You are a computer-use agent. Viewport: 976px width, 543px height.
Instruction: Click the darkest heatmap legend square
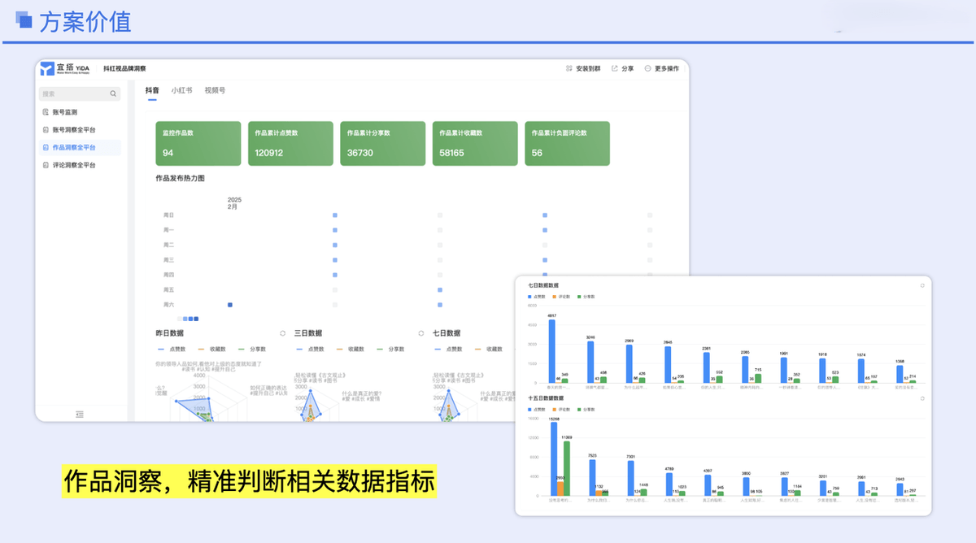coord(196,319)
